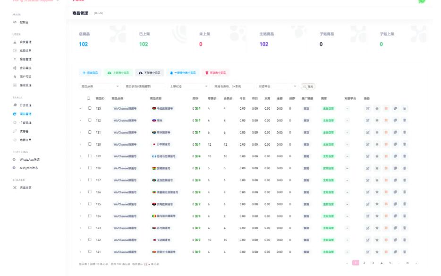The height and width of the screenshot is (276, 441).
Task: Click the copy icon for product 130
Action: click(395, 144)
